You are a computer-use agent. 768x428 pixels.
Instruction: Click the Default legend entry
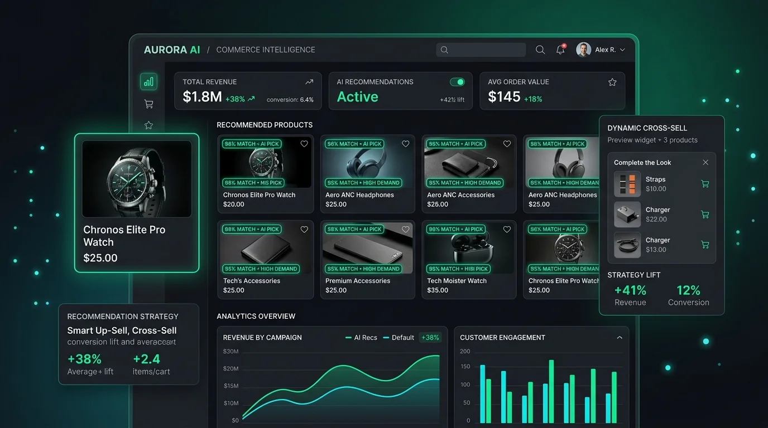[x=399, y=338]
